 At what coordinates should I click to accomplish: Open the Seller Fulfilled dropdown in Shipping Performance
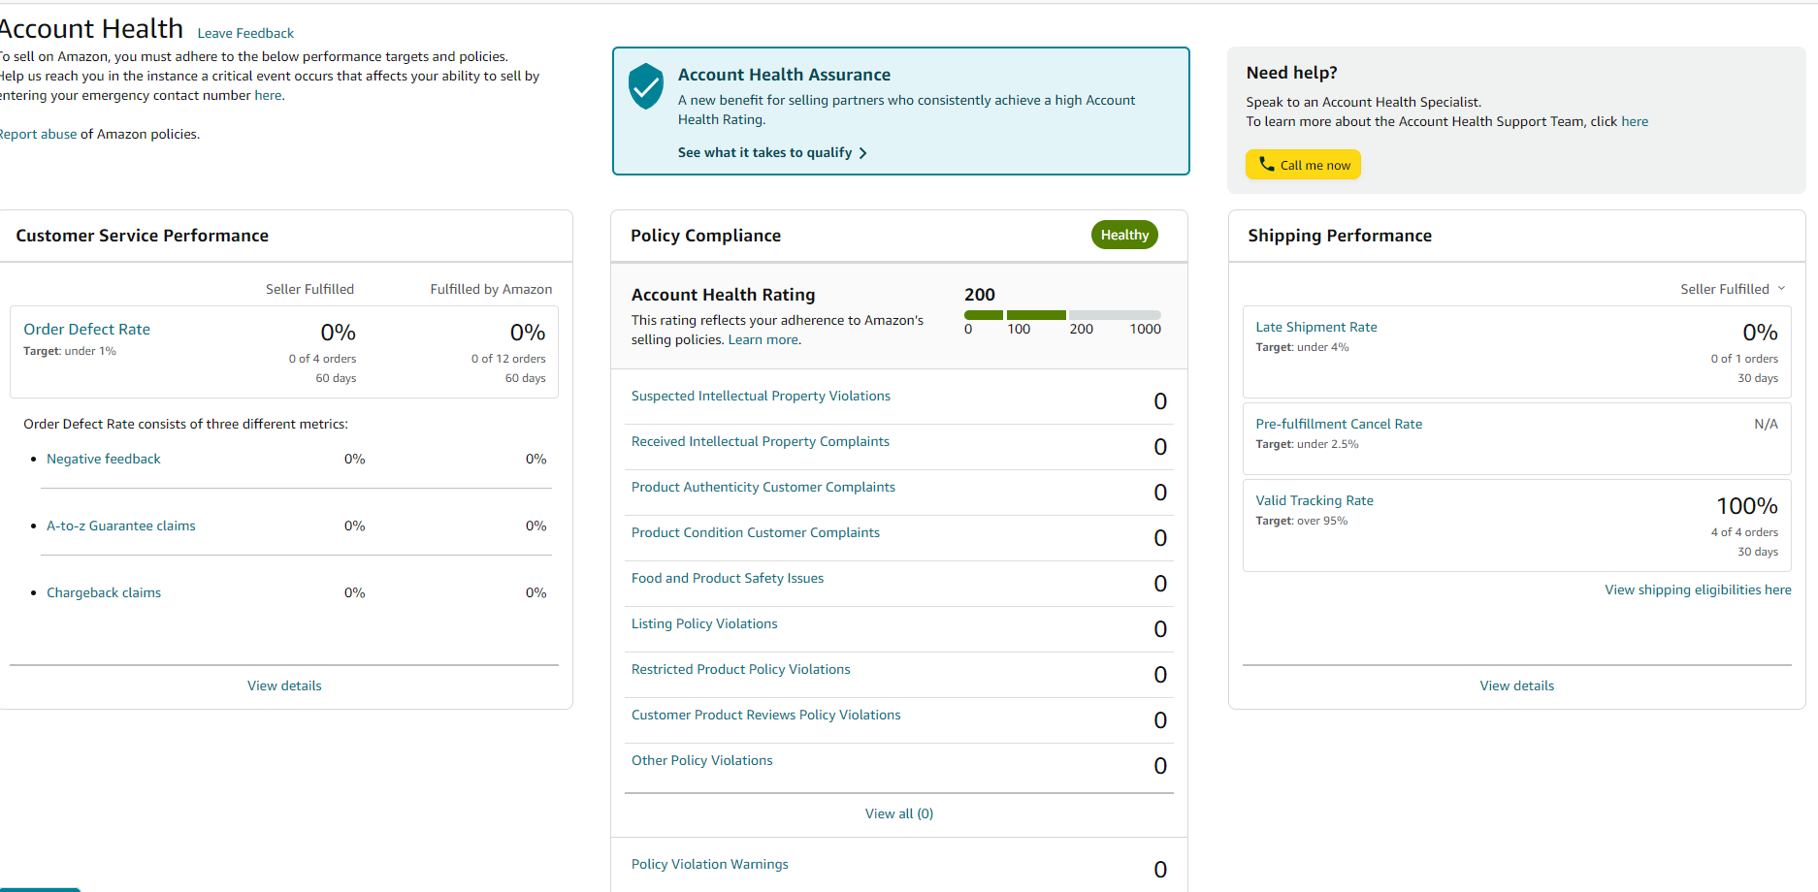1733,289
